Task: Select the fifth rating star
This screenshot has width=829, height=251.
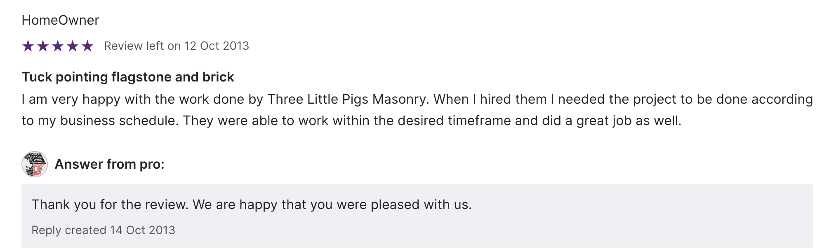Action: [87, 46]
